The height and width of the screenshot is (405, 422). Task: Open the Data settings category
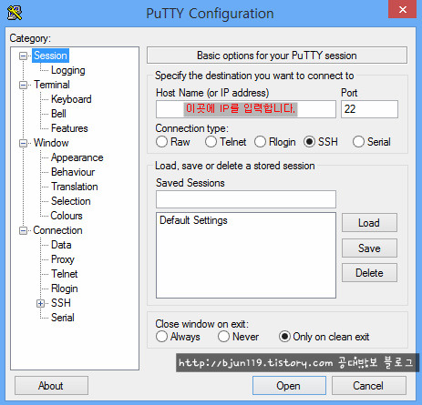(61, 245)
